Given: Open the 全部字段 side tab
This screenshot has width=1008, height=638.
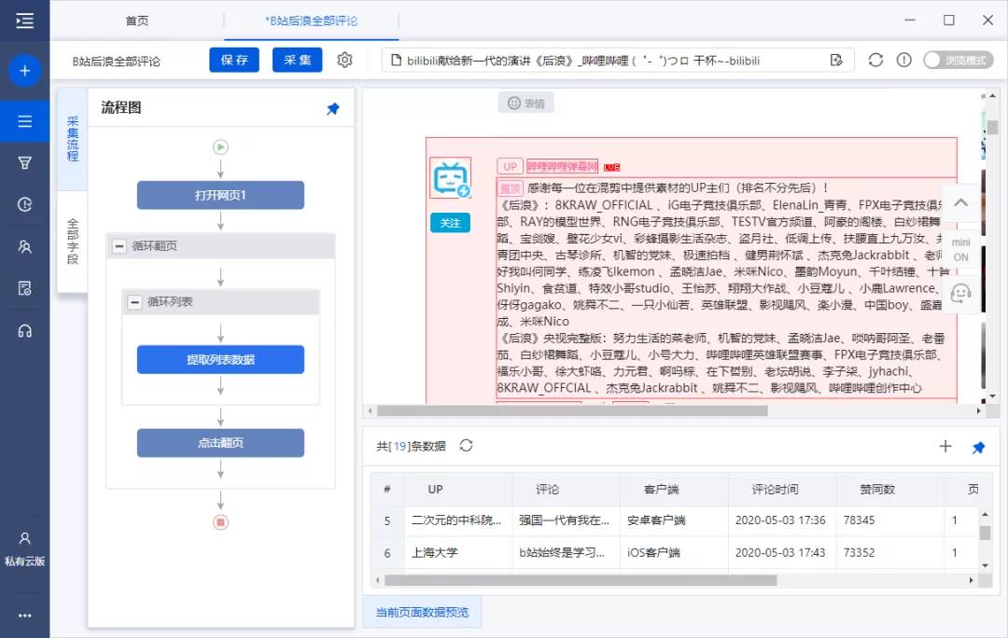Looking at the screenshot, I should (x=73, y=242).
